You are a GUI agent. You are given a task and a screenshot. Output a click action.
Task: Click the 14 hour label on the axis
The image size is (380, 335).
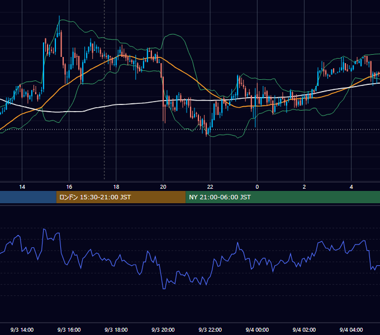pos(22,187)
